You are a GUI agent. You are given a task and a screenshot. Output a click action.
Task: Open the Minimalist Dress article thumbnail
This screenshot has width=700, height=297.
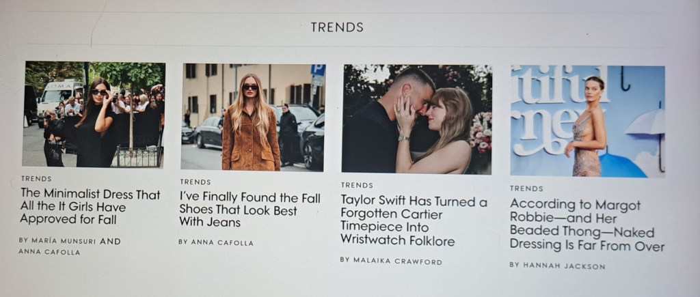94,114
